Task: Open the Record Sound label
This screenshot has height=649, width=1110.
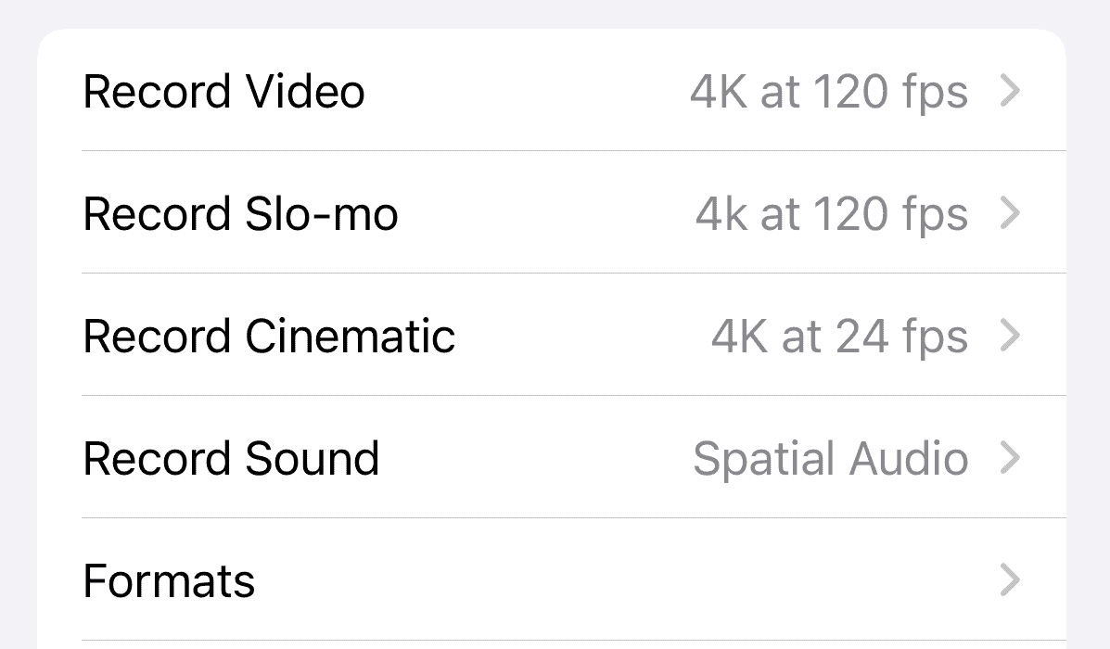Action: [231, 459]
